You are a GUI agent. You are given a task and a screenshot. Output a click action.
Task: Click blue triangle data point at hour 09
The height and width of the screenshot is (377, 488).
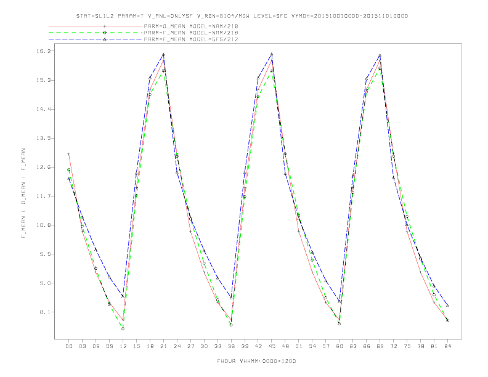point(109,277)
